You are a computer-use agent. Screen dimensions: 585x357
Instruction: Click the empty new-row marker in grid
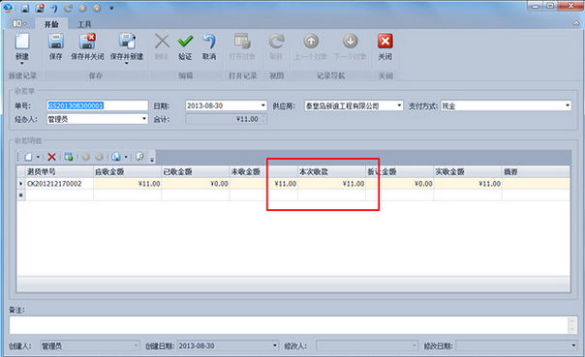21,194
